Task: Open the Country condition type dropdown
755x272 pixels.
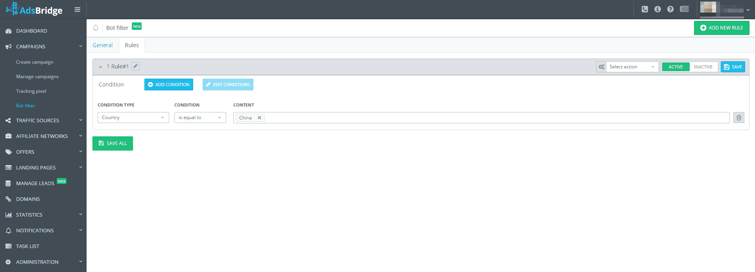Action: tap(133, 118)
